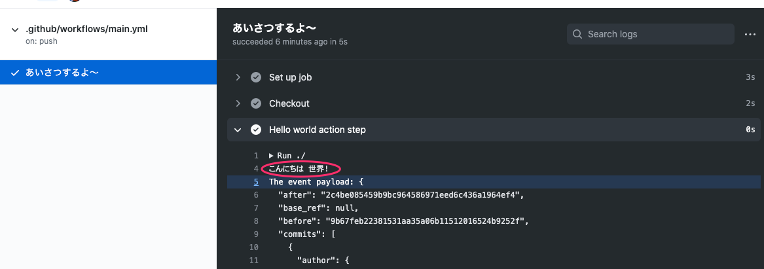Screen dimensions: 764x269
Task: Click the magnifier icon in Search logs
Action: [577, 34]
